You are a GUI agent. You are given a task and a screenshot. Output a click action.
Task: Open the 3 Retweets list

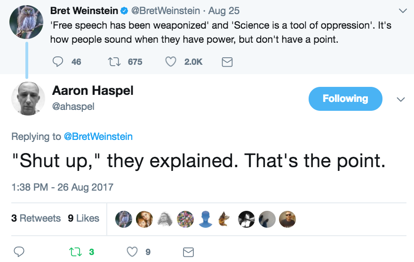pos(36,218)
